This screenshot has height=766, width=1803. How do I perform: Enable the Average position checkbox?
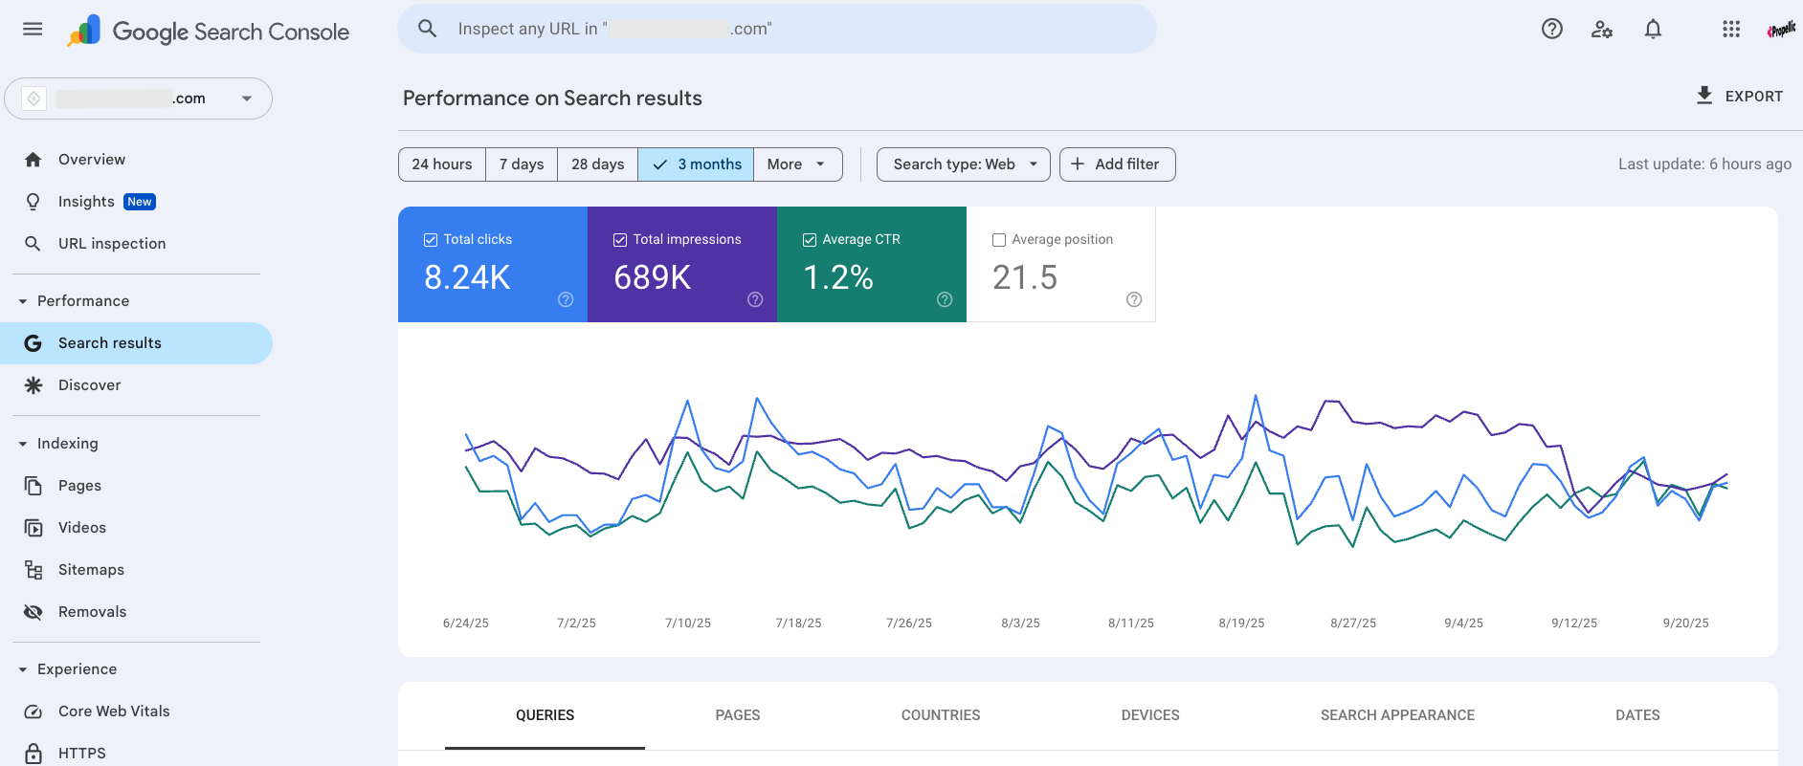(x=999, y=240)
